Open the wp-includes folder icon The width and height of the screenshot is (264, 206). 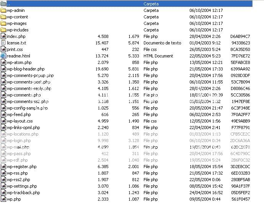(3, 30)
